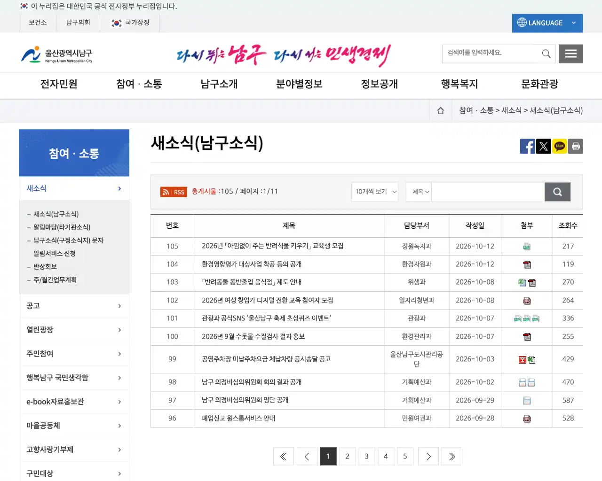Open 반상회보 sidebar link
This screenshot has width=602, height=481.
(45, 267)
